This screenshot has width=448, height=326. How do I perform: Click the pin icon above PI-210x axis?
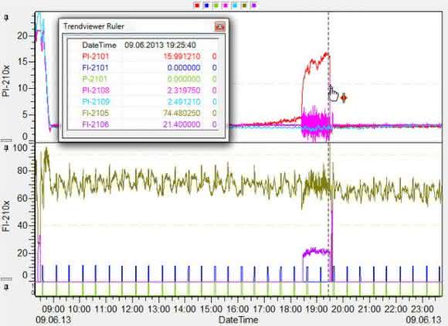click(x=7, y=18)
